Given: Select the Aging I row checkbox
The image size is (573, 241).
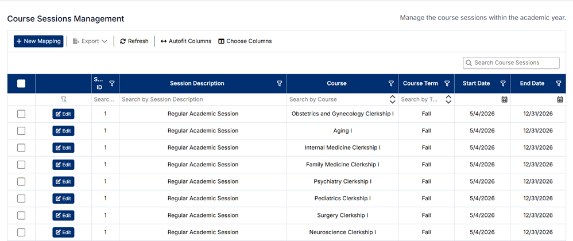Looking at the screenshot, I should click(x=21, y=131).
